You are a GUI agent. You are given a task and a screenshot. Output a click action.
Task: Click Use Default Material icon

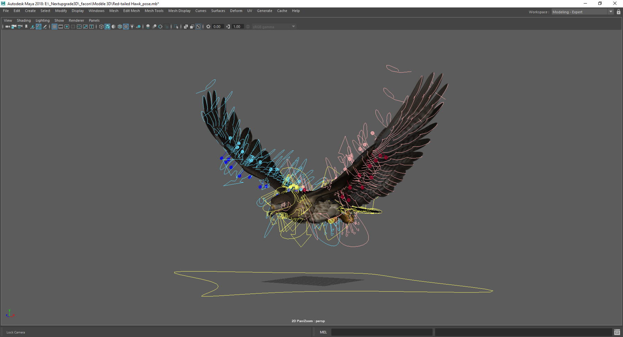tap(114, 27)
